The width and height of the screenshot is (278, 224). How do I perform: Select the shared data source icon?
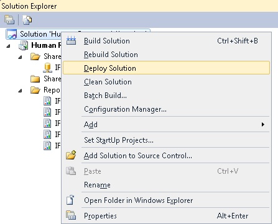[x=47, y=68]
